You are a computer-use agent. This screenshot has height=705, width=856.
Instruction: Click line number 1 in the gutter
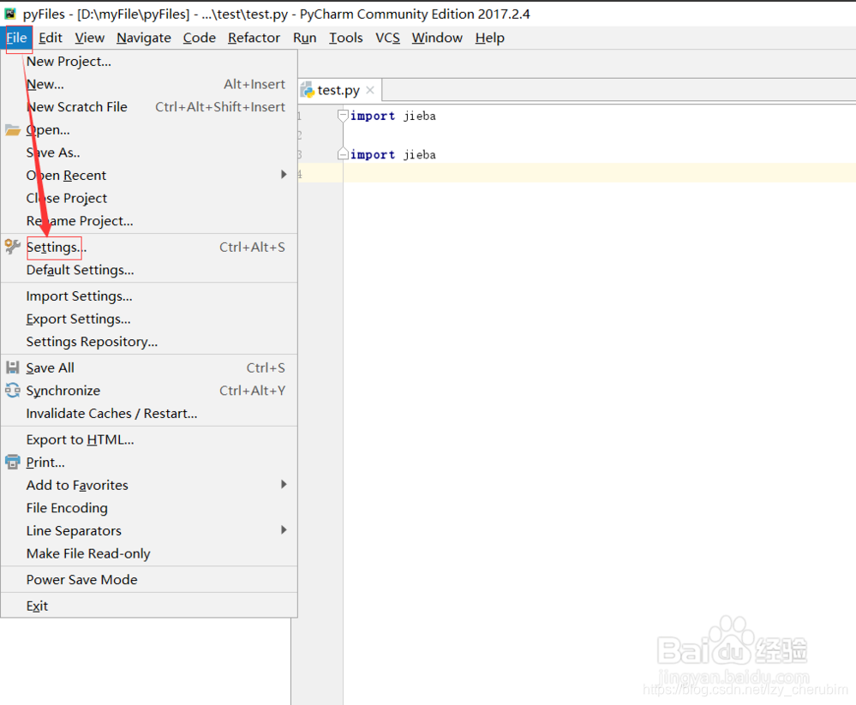point(299,116)
